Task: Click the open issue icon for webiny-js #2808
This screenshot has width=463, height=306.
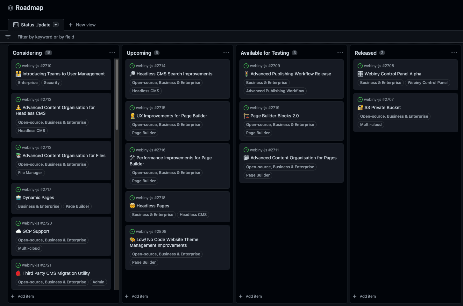Action: click(132, 232)
